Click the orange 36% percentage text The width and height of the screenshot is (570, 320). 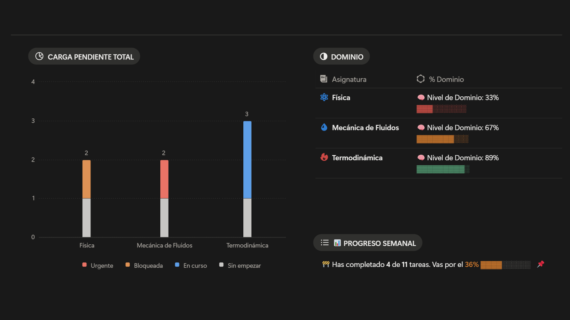(x=472, y=265)
